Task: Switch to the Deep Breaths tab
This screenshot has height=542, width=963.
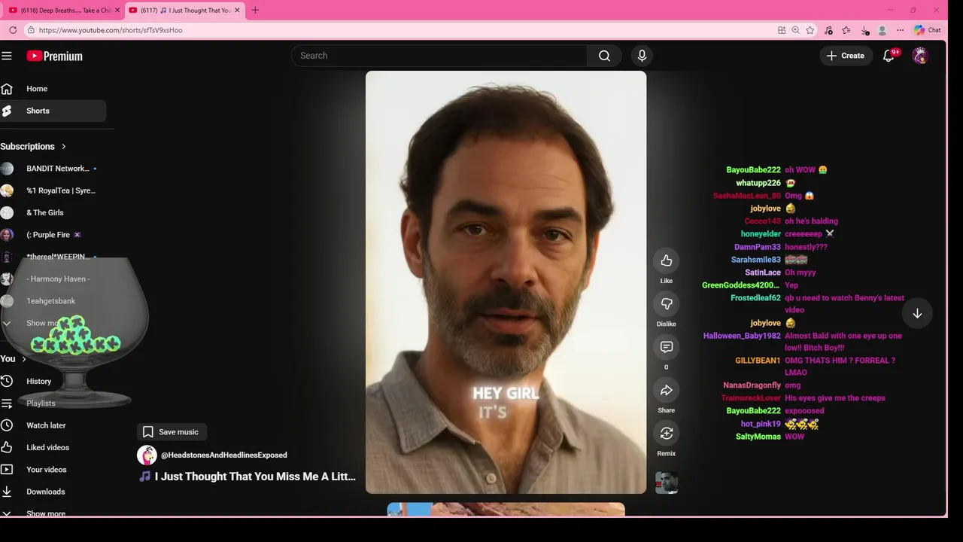Action: pos(63,10)
